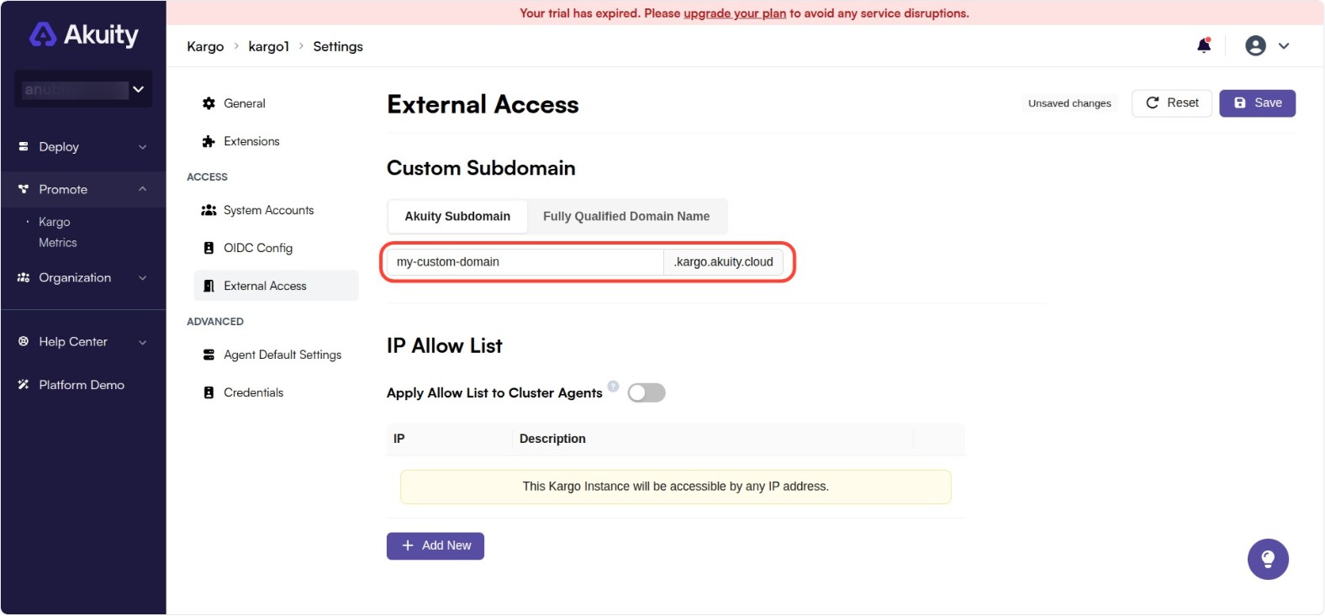
Task: Open General settings via gear icon
Action: click(x=208, y=103)
